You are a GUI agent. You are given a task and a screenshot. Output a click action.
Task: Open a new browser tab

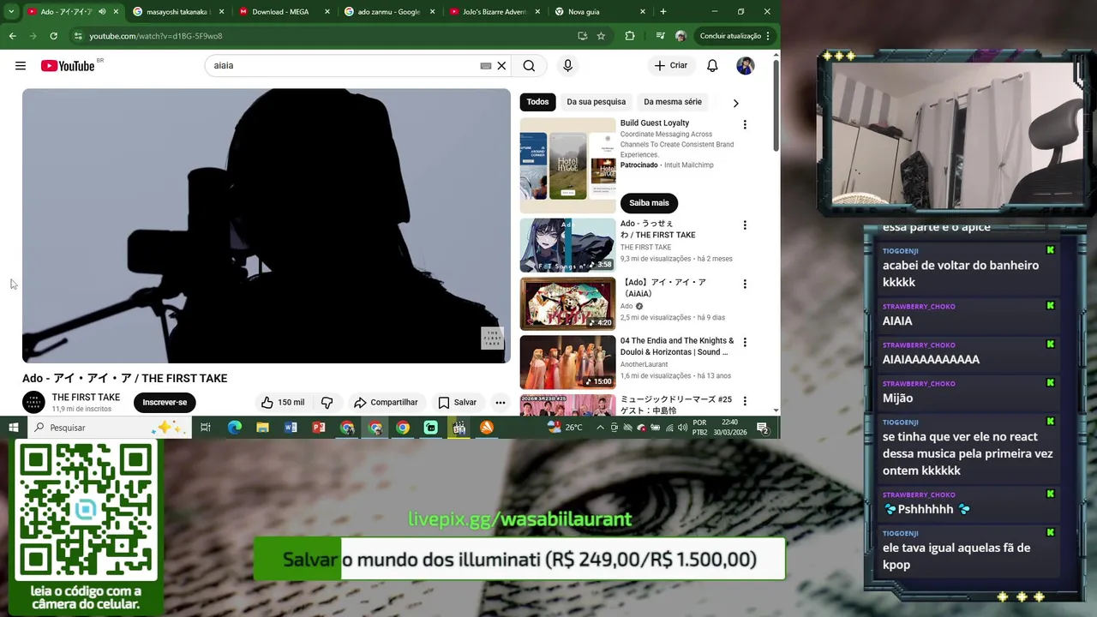point(663,12)
